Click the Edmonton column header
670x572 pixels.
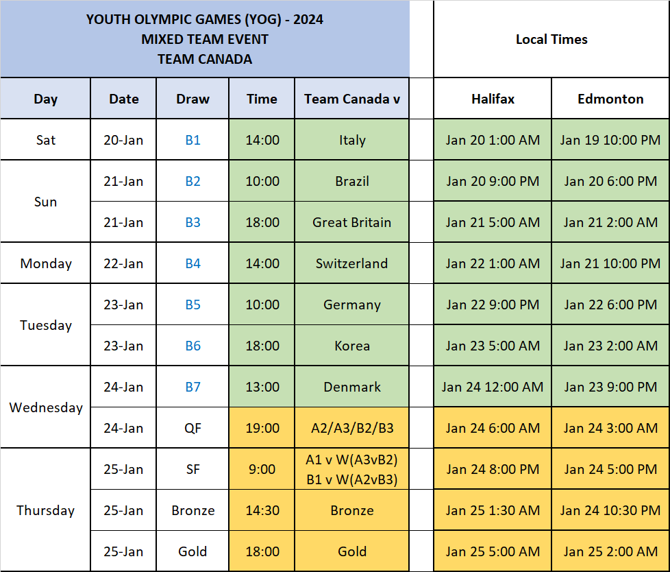610,99
